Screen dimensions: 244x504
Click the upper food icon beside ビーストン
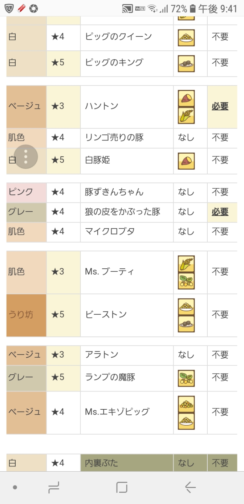(x=186, y=307)
